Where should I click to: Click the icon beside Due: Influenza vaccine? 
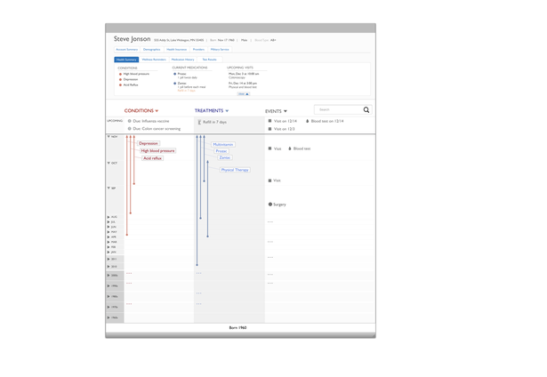(x=130, y=121)
